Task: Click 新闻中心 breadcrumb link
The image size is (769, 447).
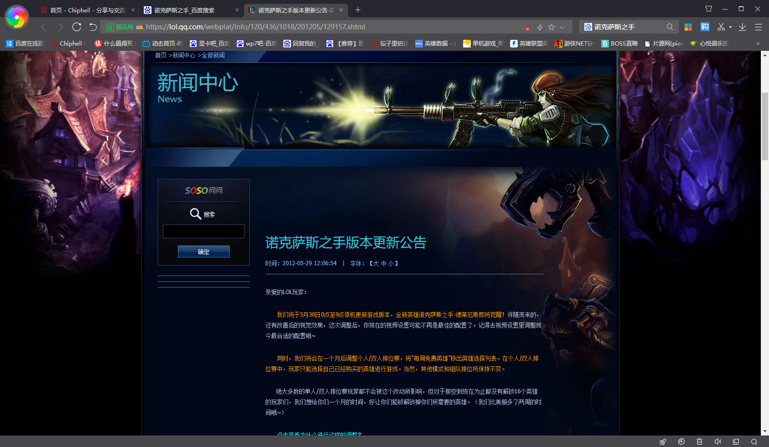Action: (184, 56)
